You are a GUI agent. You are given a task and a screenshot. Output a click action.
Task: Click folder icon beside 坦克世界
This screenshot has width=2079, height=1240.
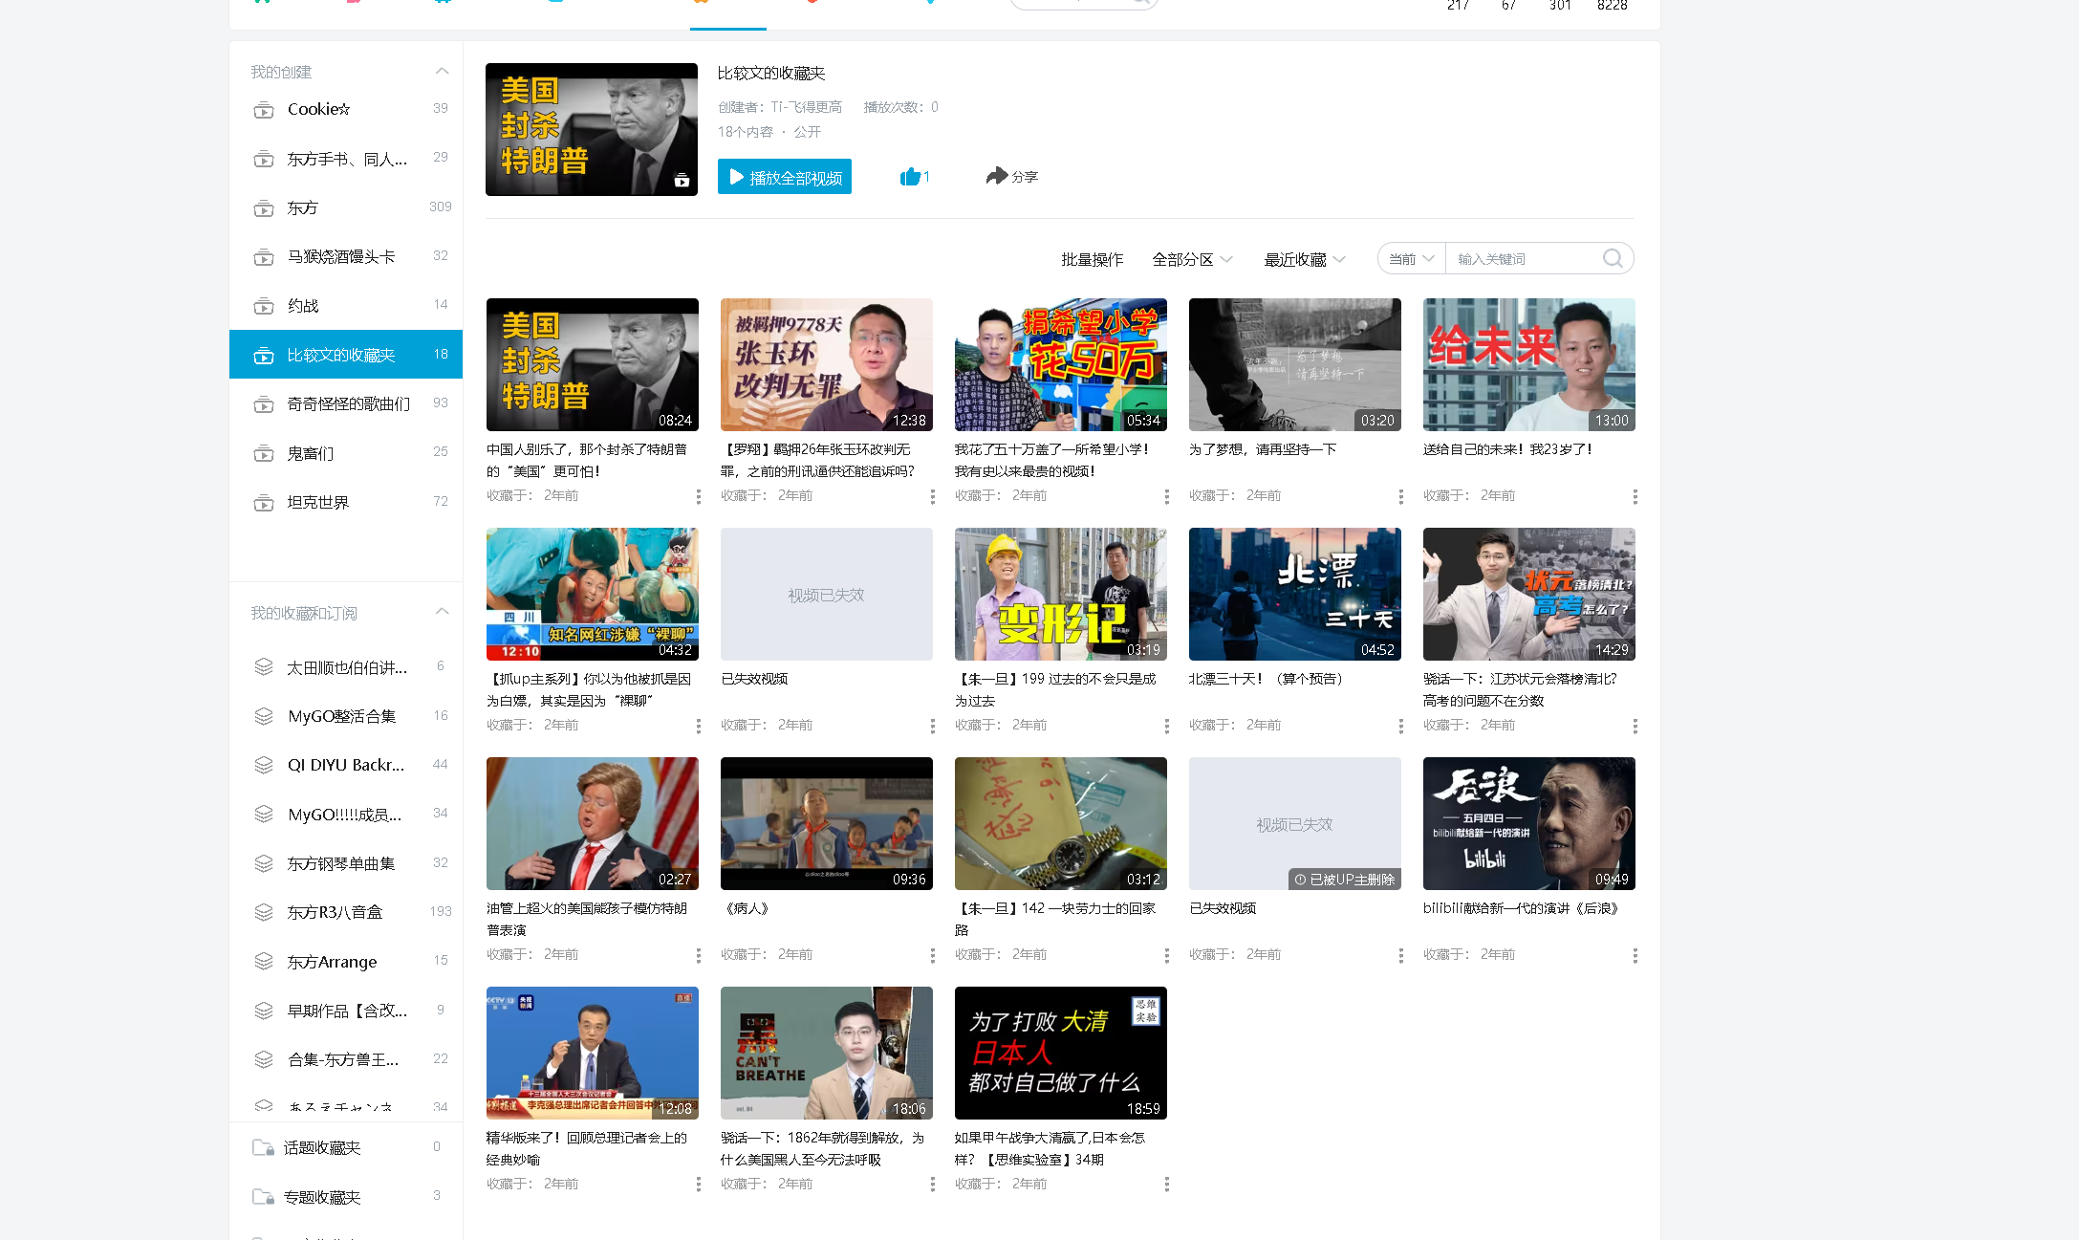pyautogui.click(x=263, y=503)
